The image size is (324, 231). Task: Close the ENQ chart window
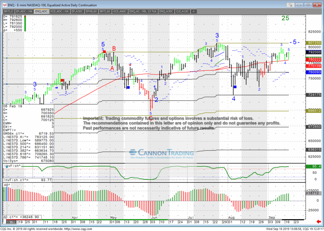(x=317, y=5)
